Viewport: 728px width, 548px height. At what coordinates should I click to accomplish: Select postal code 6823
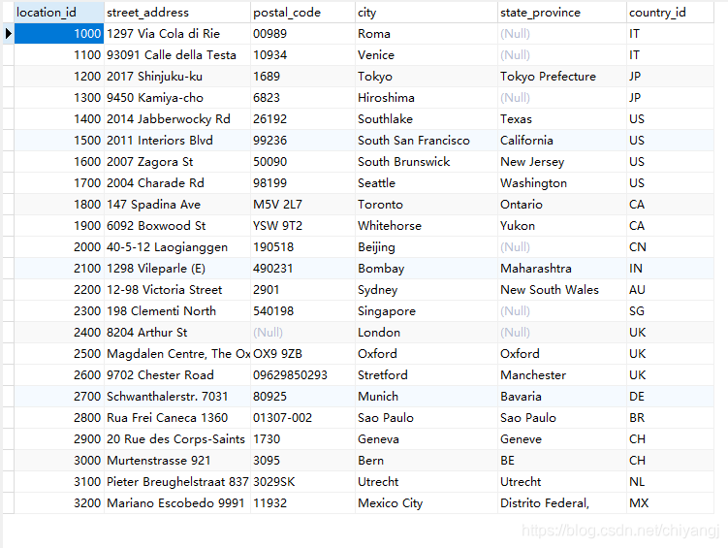pyautogui.click(x=302, y=98)
